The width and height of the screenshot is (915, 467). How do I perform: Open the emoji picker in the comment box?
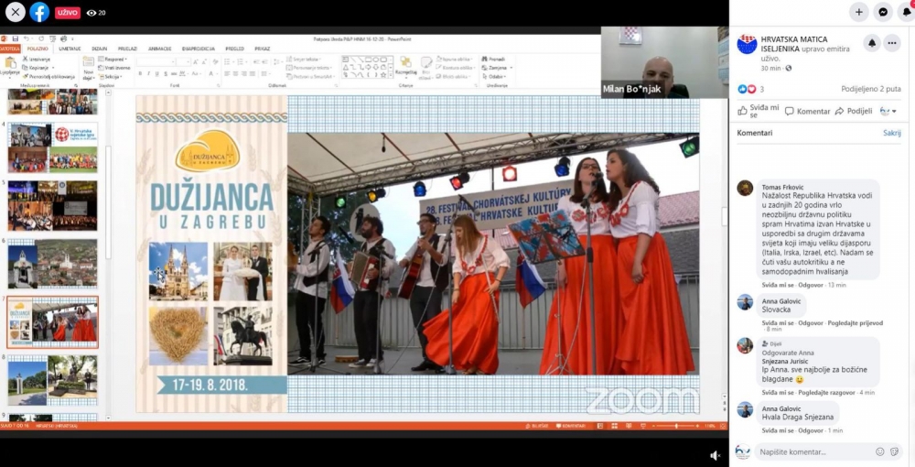coord(880,451)
